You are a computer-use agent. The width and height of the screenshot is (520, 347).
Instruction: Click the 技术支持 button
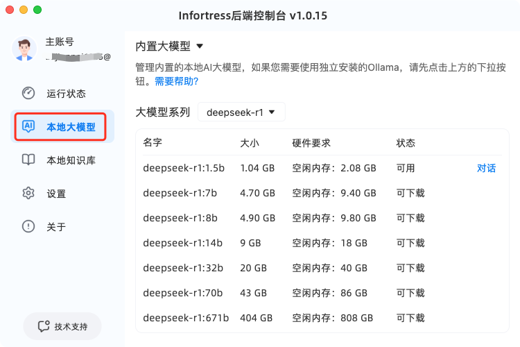[x=62, y=326]
